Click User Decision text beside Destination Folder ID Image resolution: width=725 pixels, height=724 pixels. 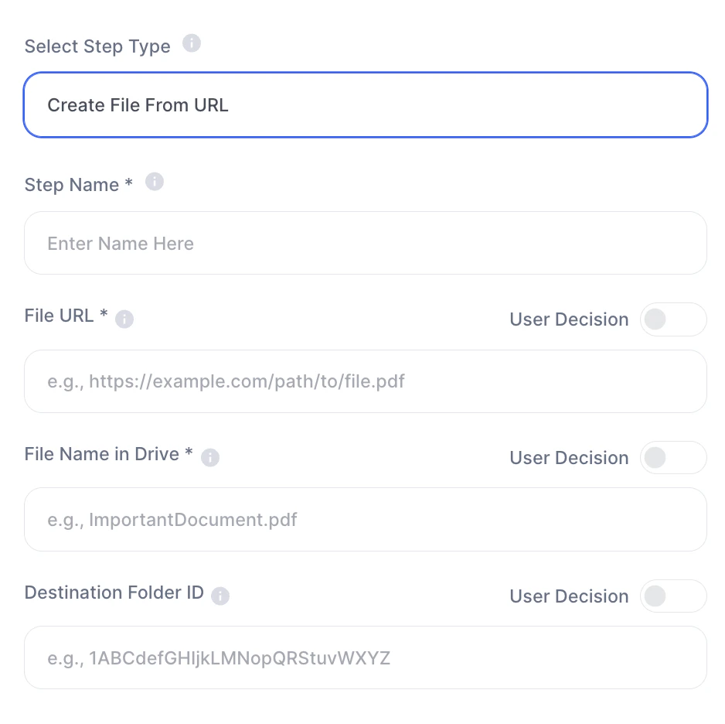569,596
